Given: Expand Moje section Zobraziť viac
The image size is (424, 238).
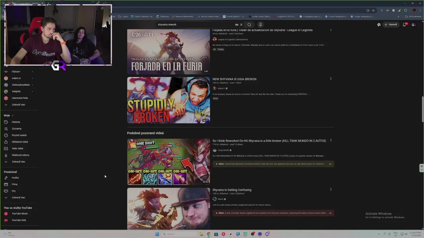Looking at the screenshot, I should (x=18, y=162).
